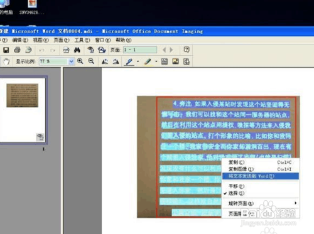The width and height of the screenshot is (314, 234).
Task: Select the Highlighter annotation tool
Action: click(x=148, y=61)
